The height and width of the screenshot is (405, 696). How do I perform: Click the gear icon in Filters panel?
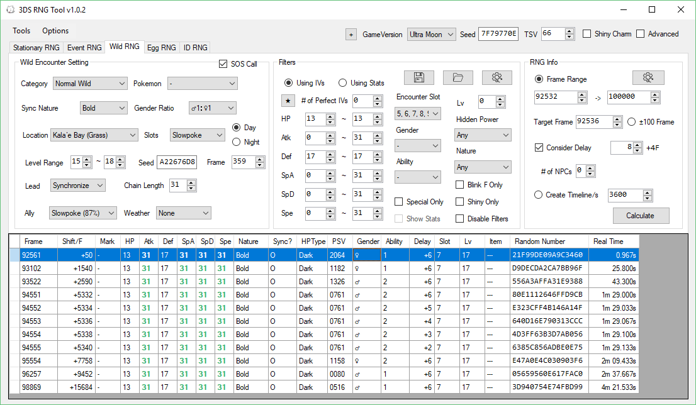pos(497,77)
